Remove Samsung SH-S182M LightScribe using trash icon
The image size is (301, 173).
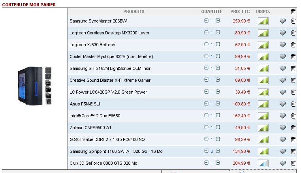click(293, 68)
